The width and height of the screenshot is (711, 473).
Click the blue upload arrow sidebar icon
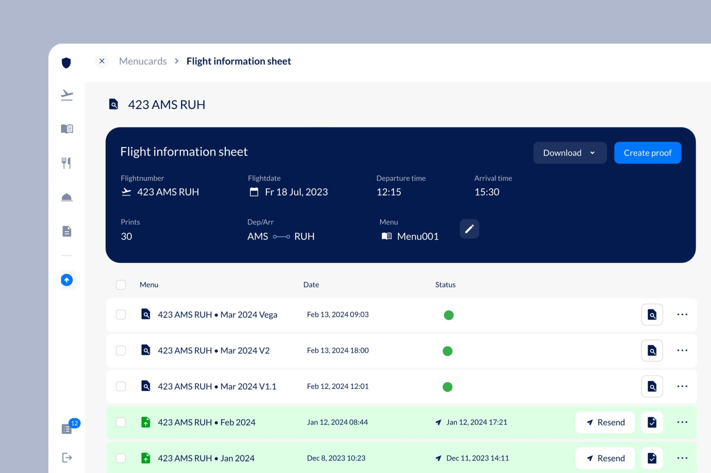[67, 280]
